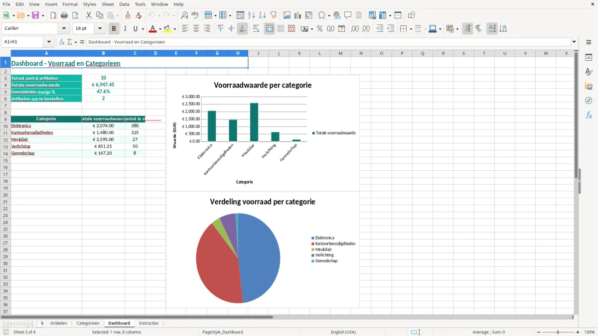Open the Styles menu

coord(90,4)
